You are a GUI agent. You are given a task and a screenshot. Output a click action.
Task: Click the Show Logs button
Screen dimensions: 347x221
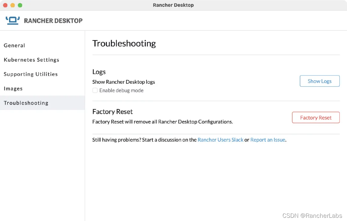(x=320, y=81)
